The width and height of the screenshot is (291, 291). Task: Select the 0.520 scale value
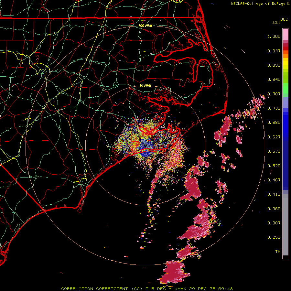coord(274,166)
